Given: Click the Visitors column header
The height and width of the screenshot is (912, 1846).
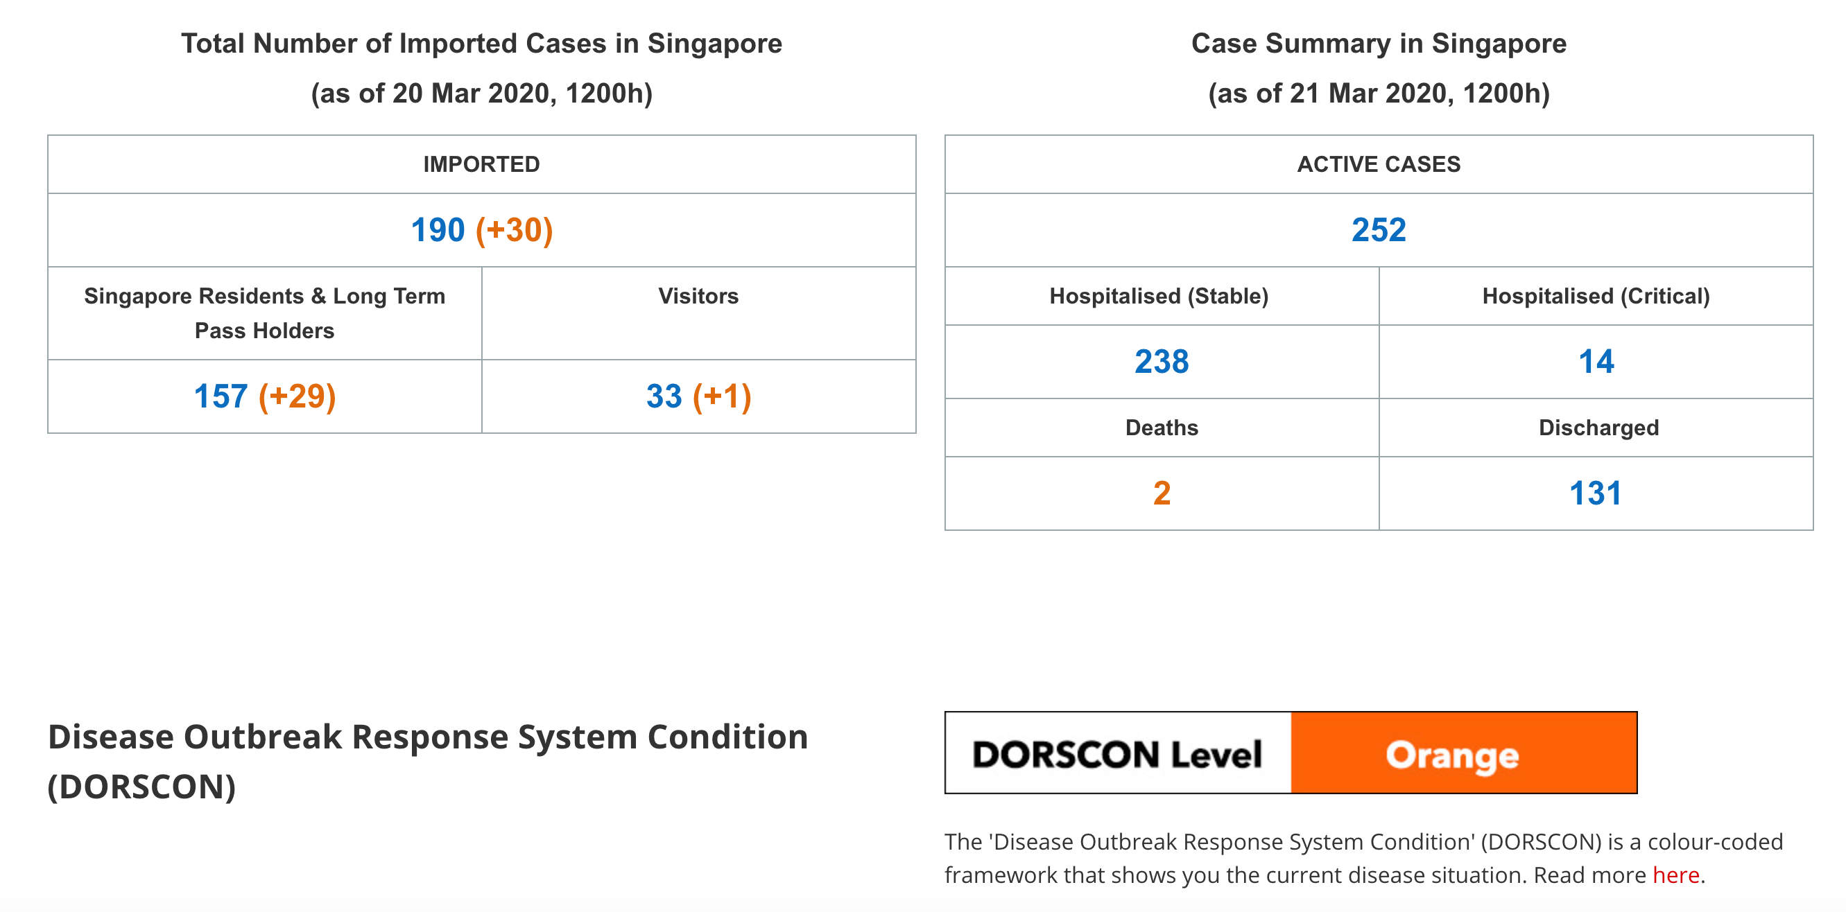Looking at the screenshot, I should (x=698, y=296).
